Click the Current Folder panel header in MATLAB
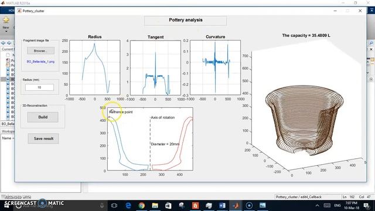375x211 pixels. coord(8,49)
